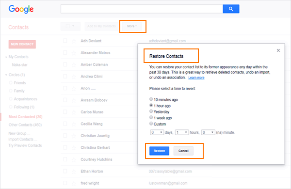Image resolution: width=291 pixels, height=189 pixels.
Task: Star the Adh Deviant contact
Action: pyautogui.click(x=74, y=41)
